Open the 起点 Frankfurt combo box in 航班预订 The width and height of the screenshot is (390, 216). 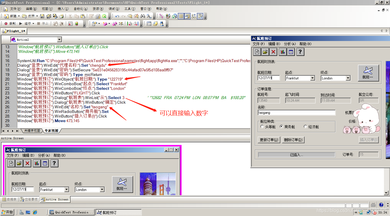coord(313,78)
